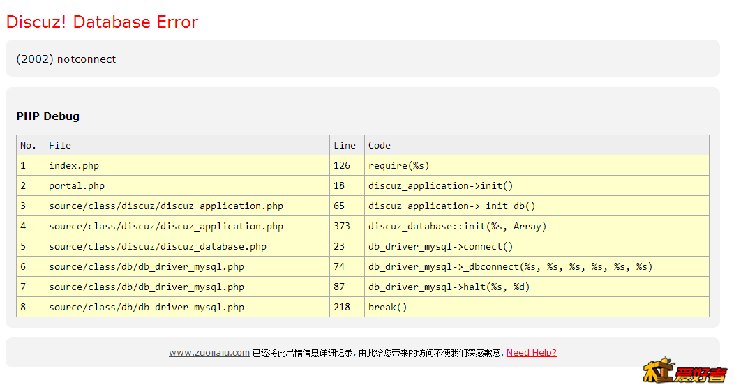Viewport: 734px width, 387px height.
Task: Click line number 87
Action: point(339,287)
